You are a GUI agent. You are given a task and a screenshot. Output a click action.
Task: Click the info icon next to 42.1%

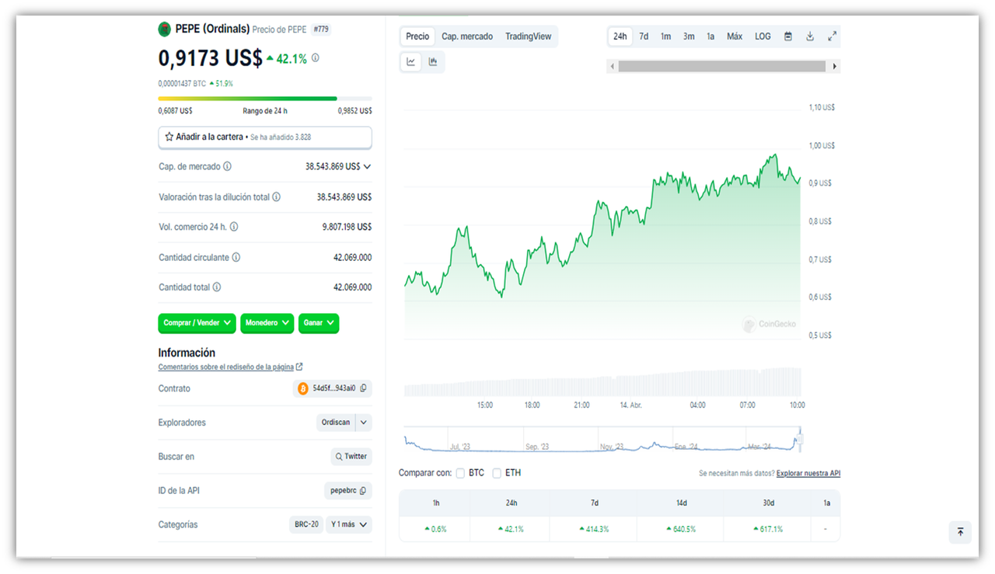(315, 57)
